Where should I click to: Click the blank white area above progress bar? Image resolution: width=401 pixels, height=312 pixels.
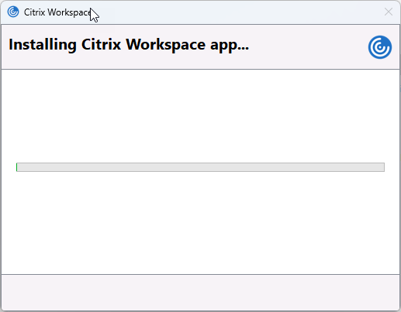tap(200, 116)
